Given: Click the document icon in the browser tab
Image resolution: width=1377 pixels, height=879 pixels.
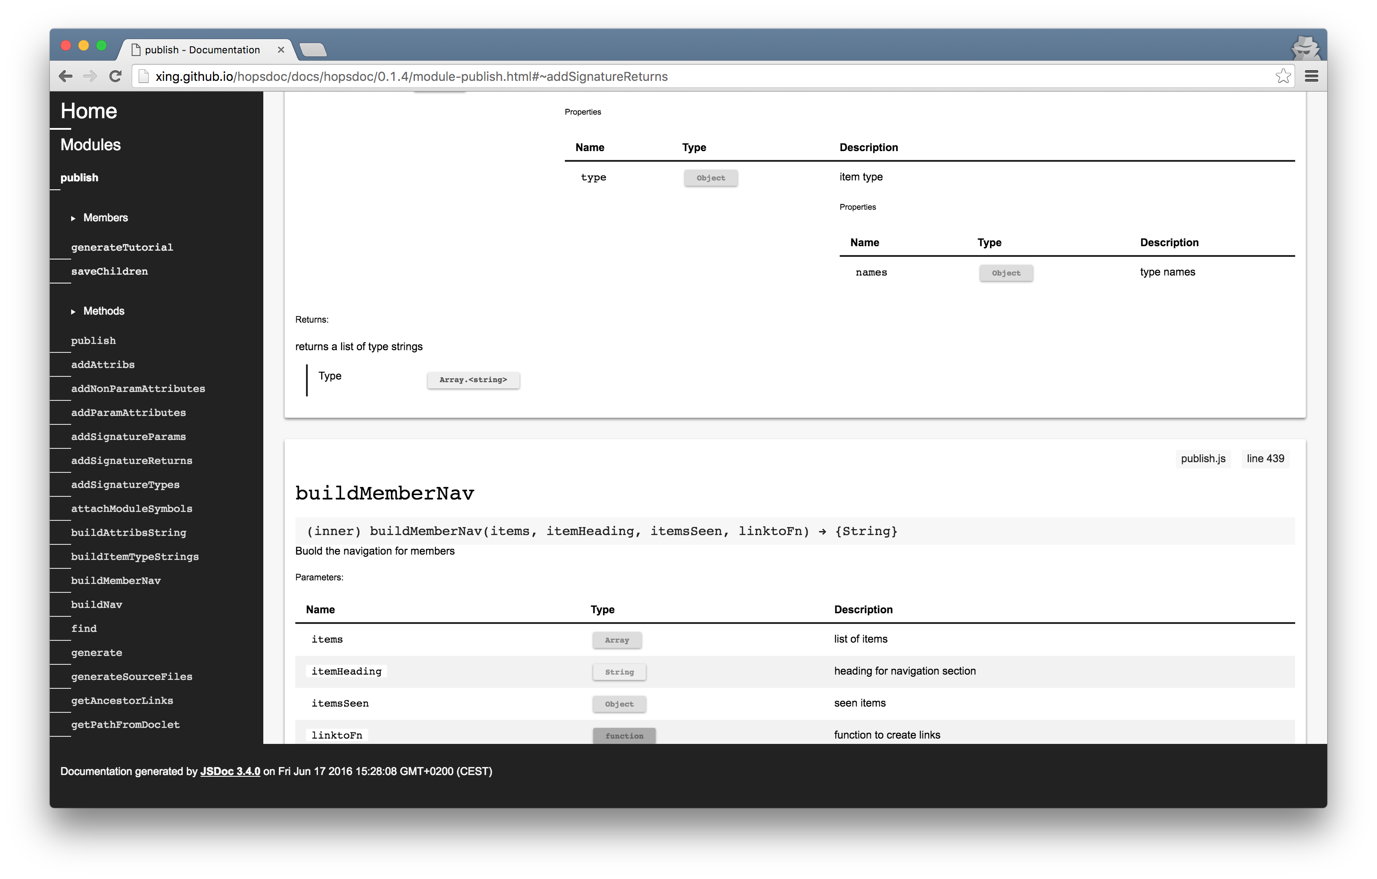Looking at the screenshot, I should 136,50.
